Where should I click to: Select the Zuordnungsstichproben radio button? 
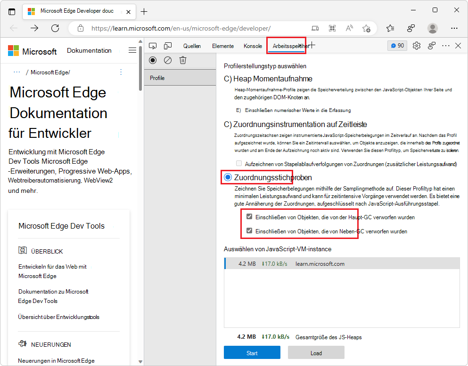[228, 177]
